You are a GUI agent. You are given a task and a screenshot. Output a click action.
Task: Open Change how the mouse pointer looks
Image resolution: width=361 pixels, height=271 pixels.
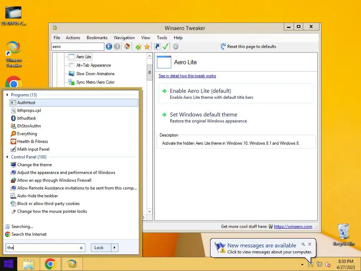[x=74, y=211]
